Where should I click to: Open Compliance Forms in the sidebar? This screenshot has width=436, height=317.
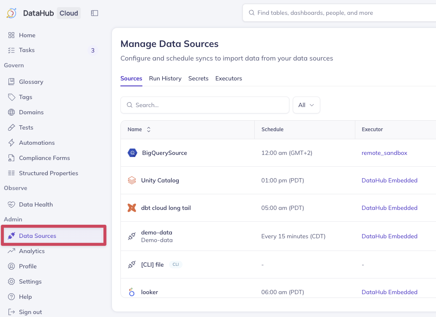click(x=44, y=158)
